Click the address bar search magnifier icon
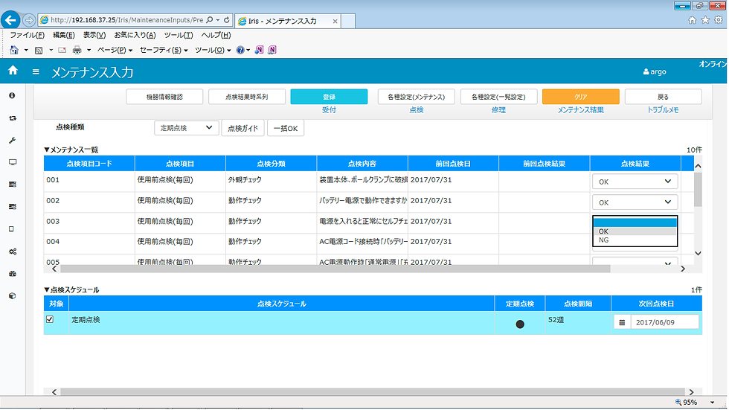 [209, 20]
